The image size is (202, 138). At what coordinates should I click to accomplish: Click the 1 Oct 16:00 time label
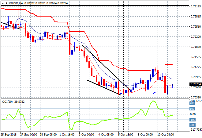[67, 135]
